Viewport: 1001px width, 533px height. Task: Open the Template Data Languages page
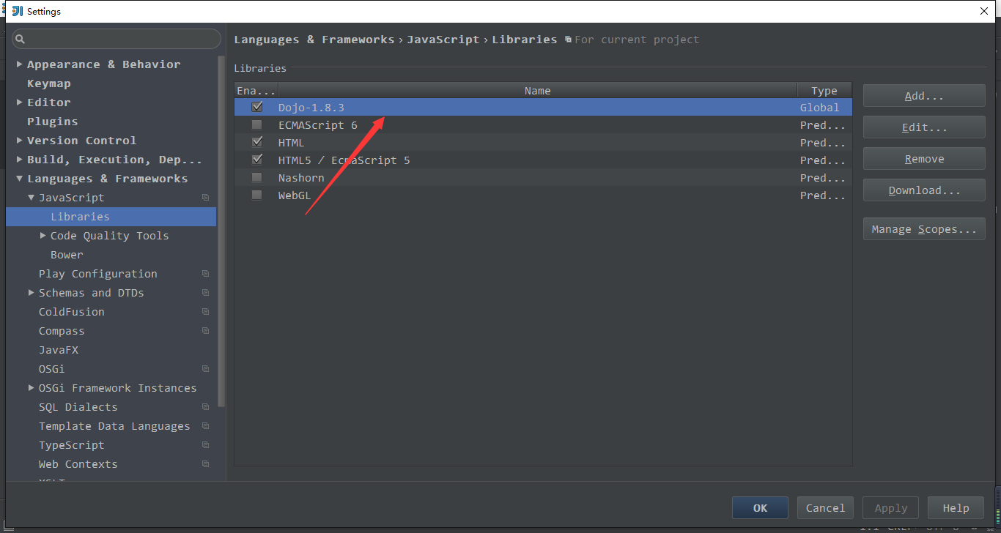[x=114, y=426]
